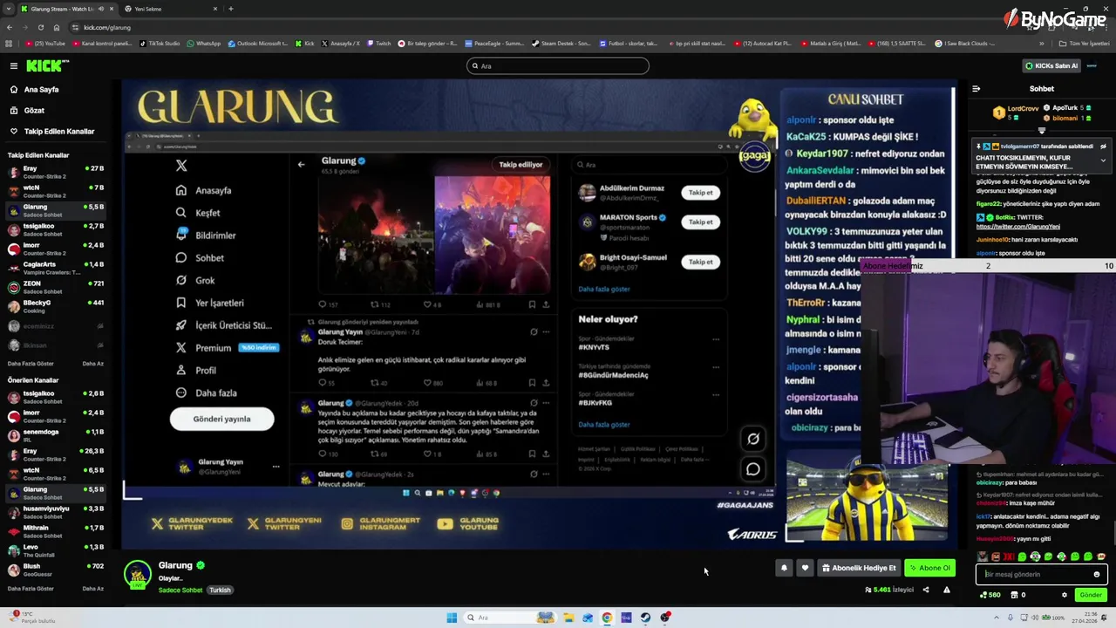Screen dimensions: 1116x628
Task: Open Chrome from the taskbar
Action: [607, 618]
